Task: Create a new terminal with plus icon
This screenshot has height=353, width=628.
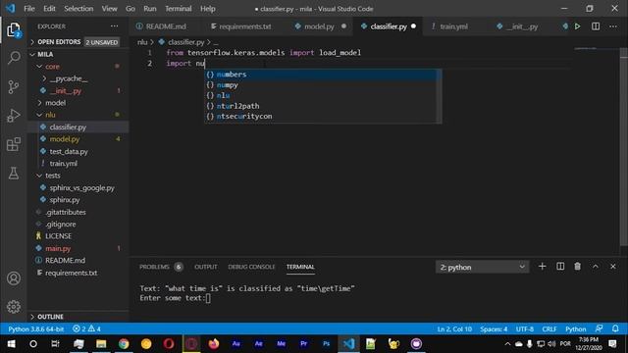Action: (x=542, y=267)
